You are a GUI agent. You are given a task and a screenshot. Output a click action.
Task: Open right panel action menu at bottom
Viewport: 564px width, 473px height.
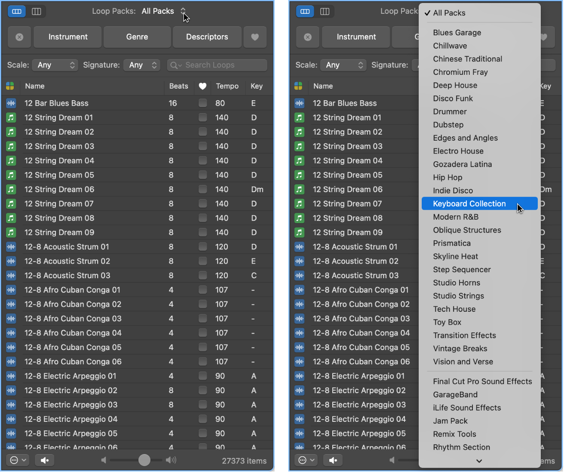coord(307,460)
